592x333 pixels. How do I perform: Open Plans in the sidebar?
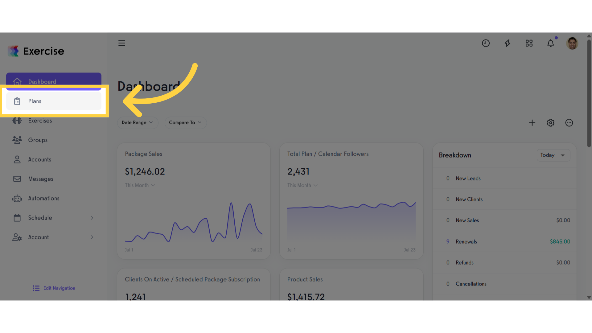(54, 101)
